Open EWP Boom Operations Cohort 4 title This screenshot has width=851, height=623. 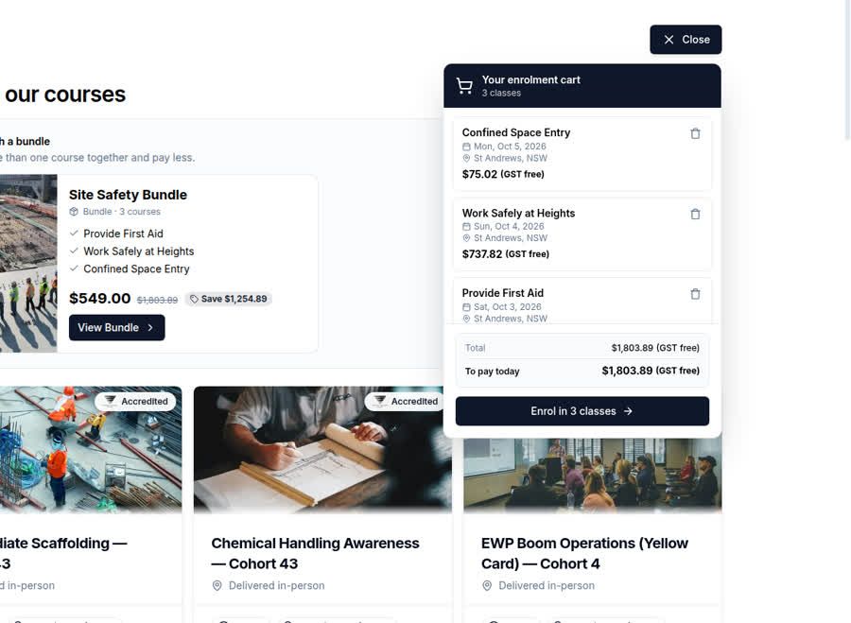[x=584, y=554]
